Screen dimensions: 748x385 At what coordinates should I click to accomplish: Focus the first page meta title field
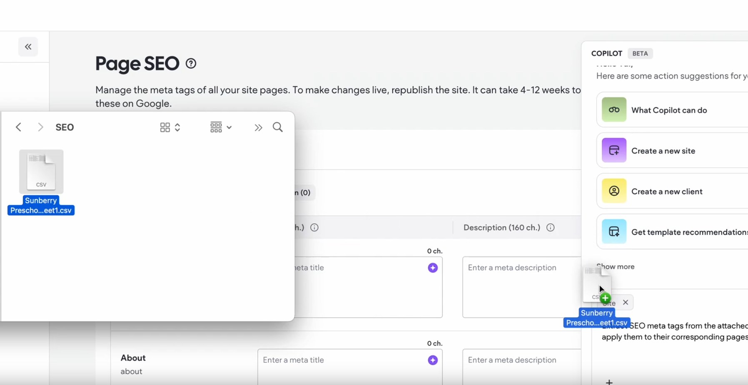coord(369,287)
